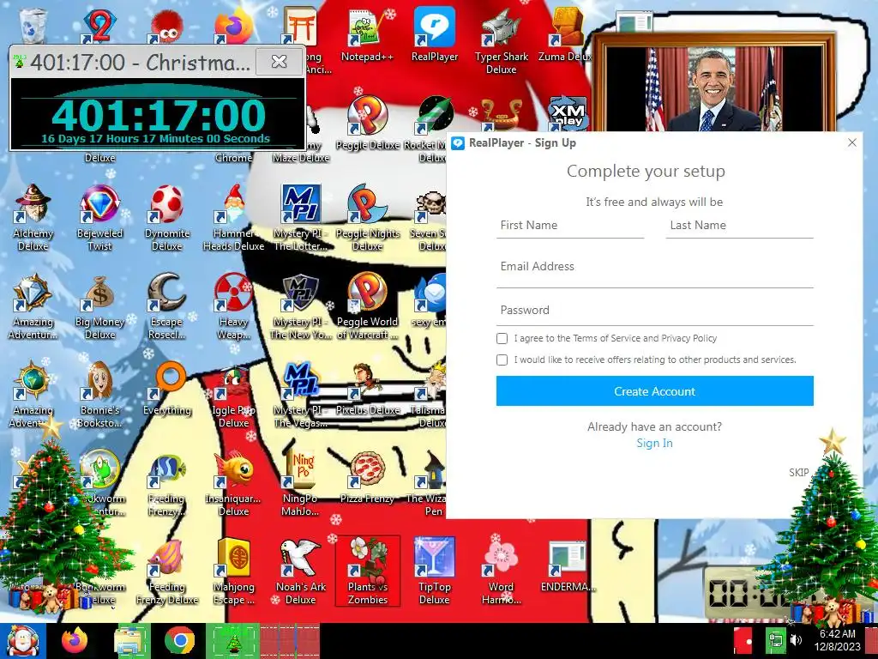Viewport: 878px width, 659px height.
Task: Open the Word Harmony desktop icon
Action: coord(501,572)
